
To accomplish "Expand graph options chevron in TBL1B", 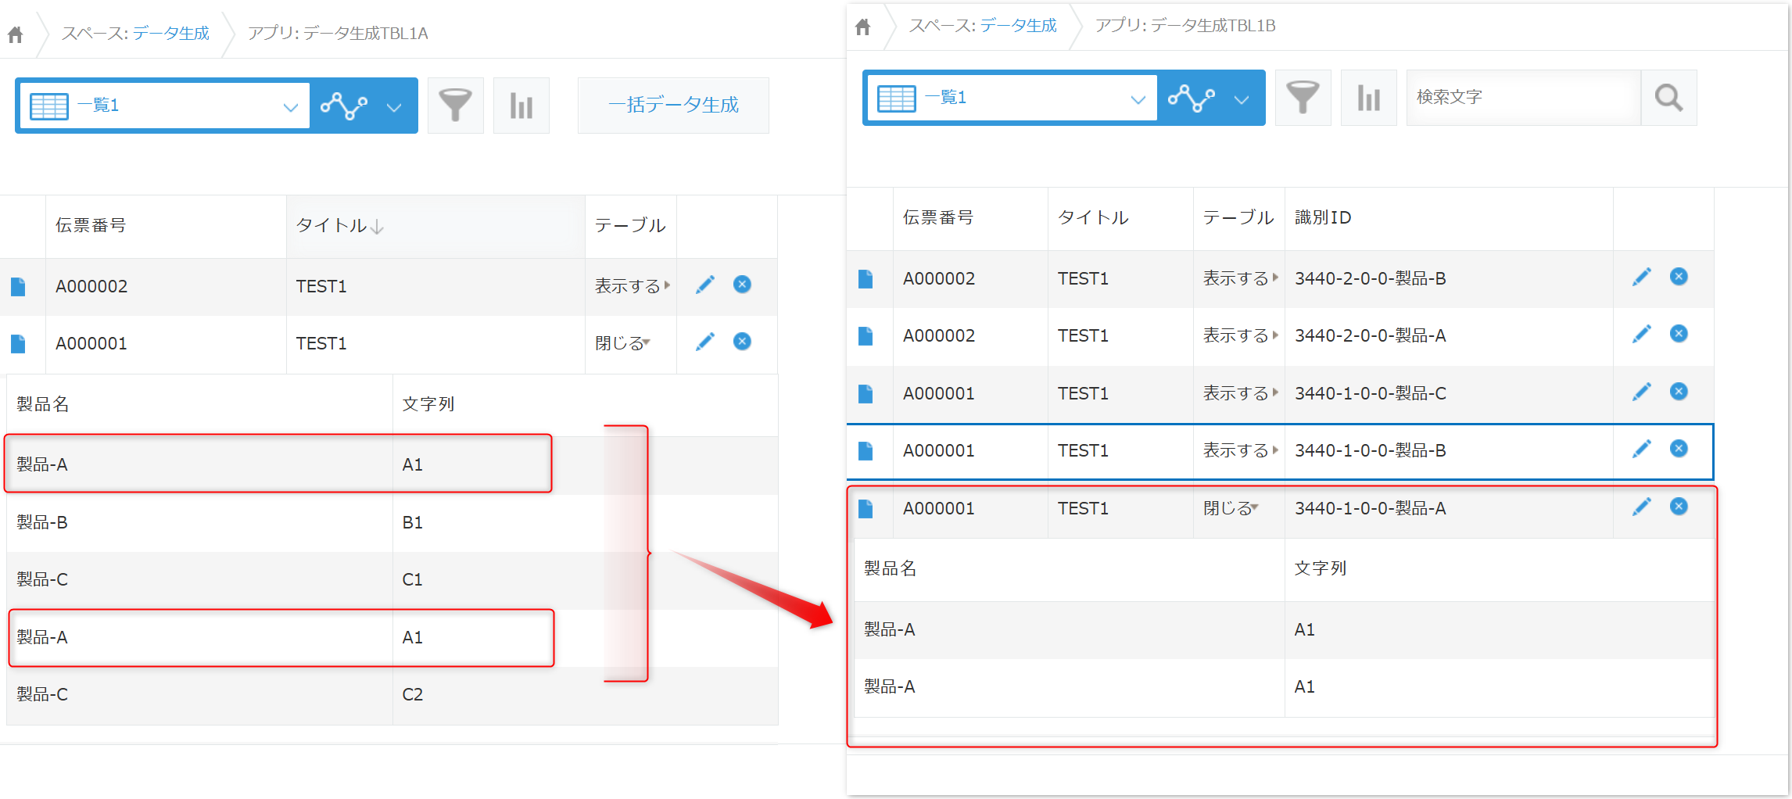I will [x=1242, y=99].
